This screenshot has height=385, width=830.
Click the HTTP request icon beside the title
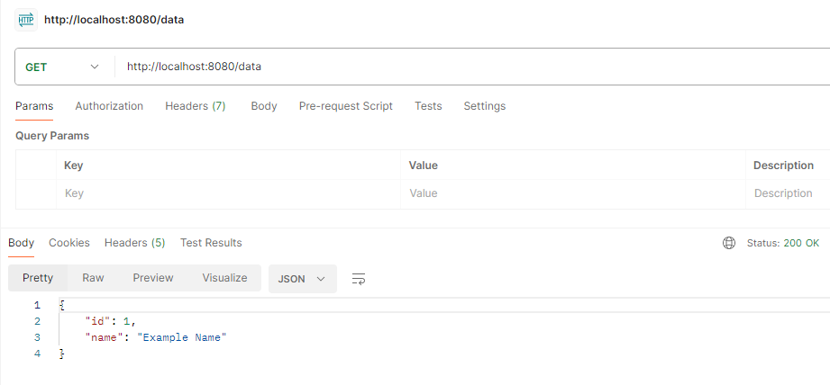[x=25, y=19]
